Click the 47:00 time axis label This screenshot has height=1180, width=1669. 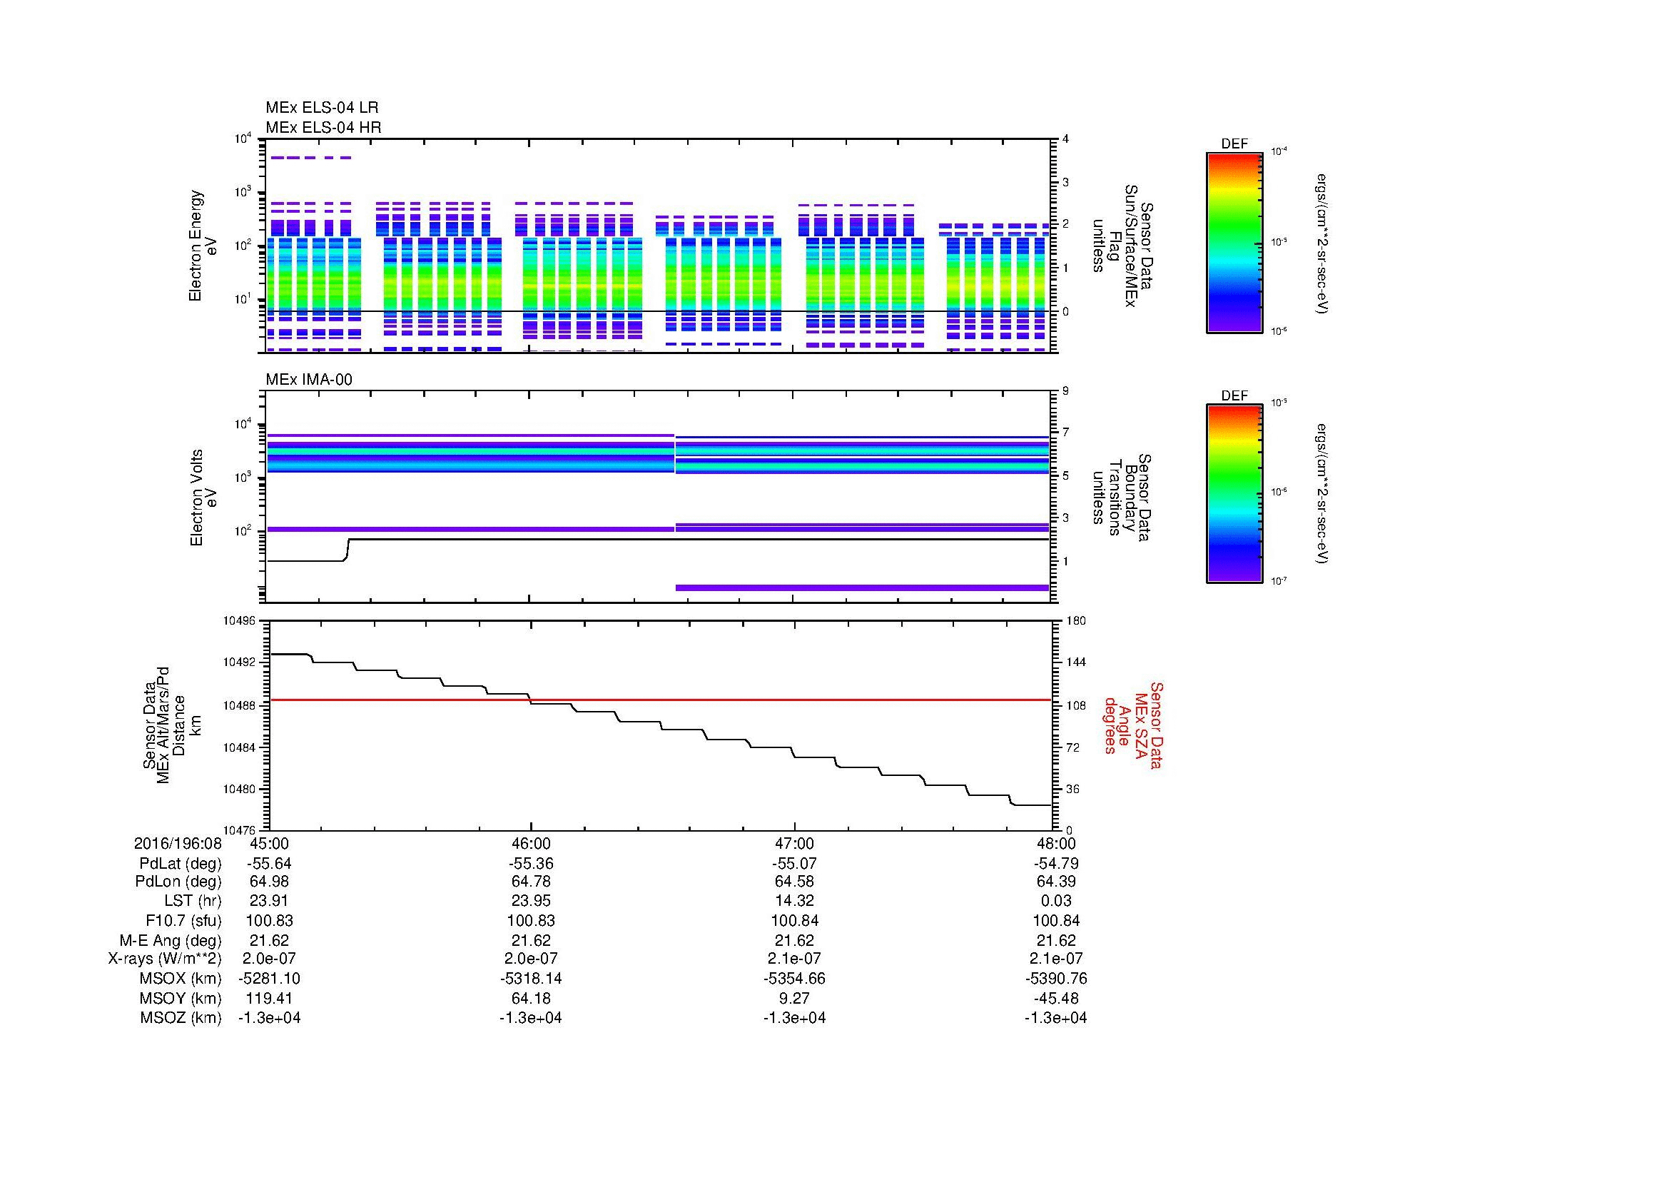pyautogui.click(x=793, y=843)
